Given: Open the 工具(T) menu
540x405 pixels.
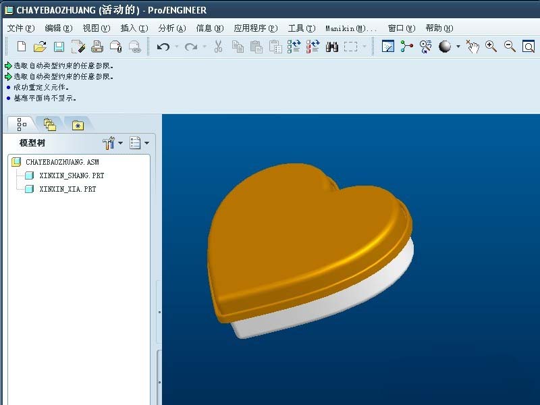Looking at the screenshot, I should click(x=302, y=28).
